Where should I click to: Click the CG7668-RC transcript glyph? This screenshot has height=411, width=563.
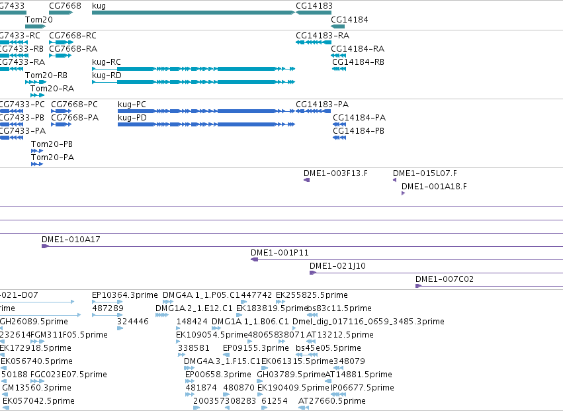(x=61, y=42)
